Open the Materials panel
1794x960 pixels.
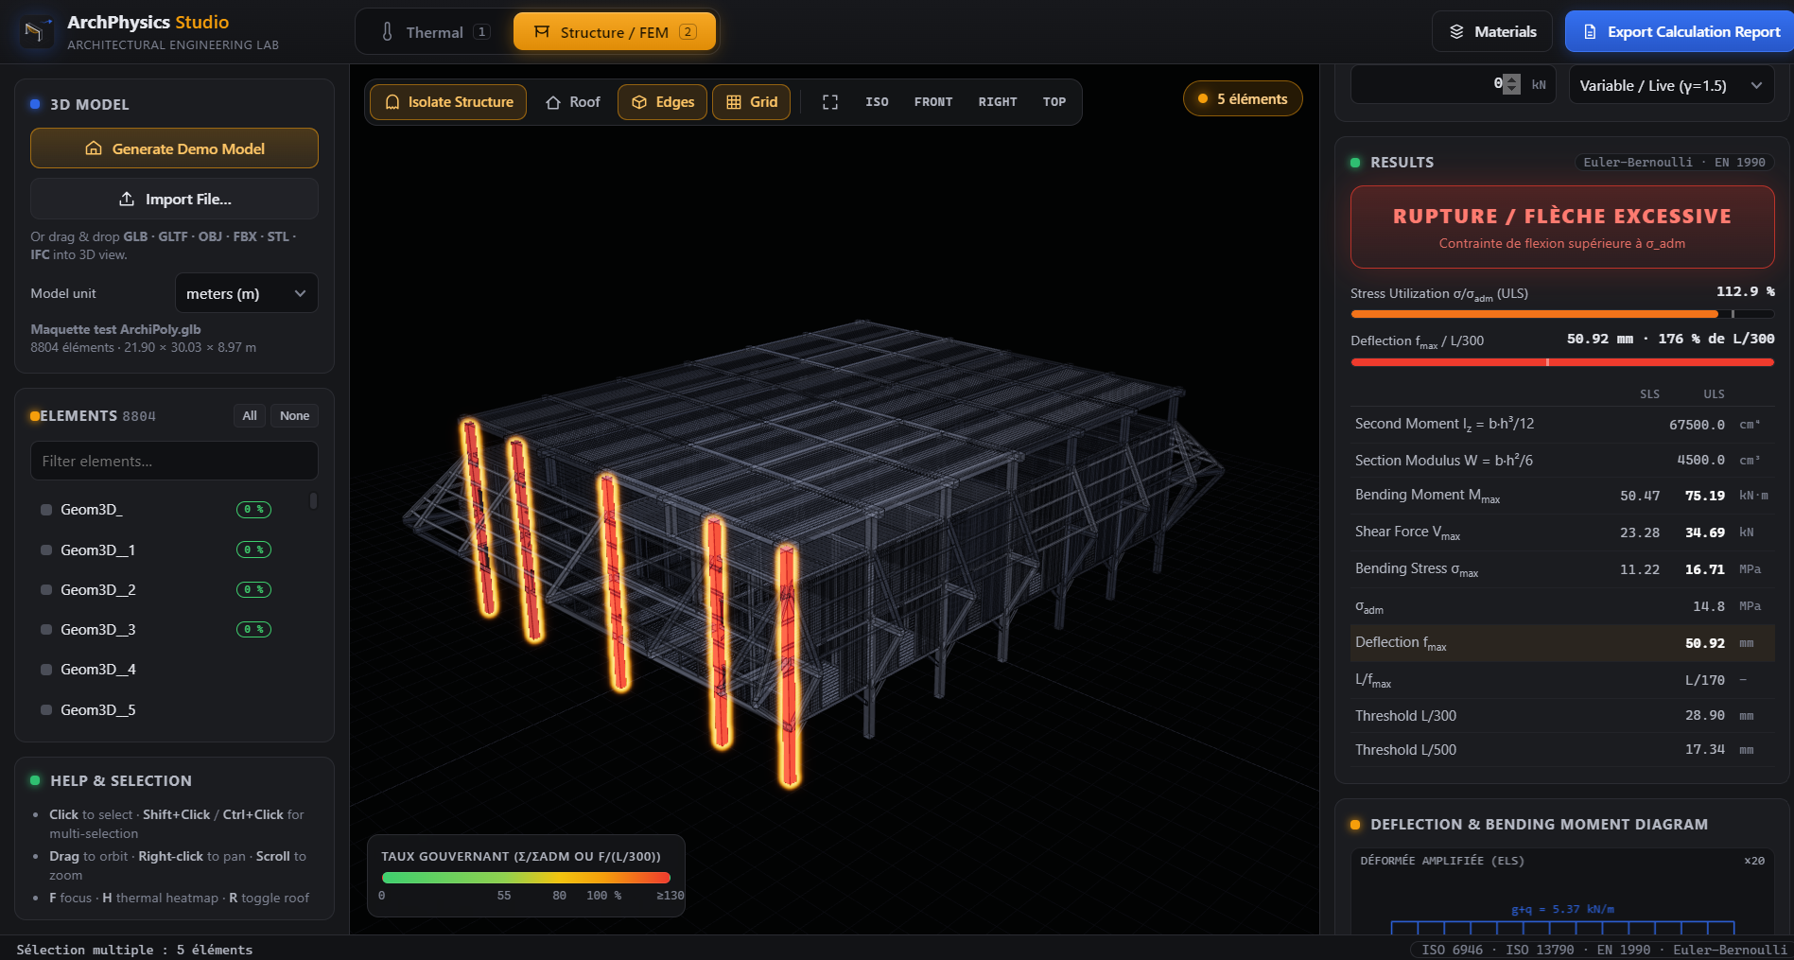(x=1491, y=32)
